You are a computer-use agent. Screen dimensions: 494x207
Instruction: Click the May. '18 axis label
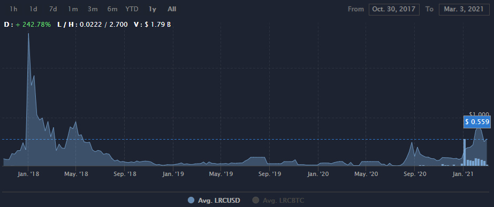76,174
